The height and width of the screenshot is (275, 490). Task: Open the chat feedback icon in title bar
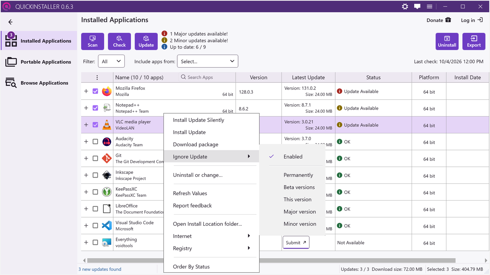point(417,6)
